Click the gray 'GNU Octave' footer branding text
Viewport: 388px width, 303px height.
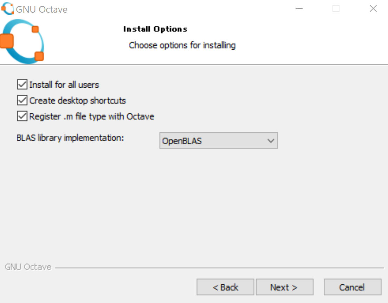[28, 267]
